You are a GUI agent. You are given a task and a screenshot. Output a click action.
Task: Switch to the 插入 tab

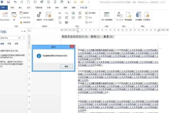pyautogui.click(x=20, y=8)
